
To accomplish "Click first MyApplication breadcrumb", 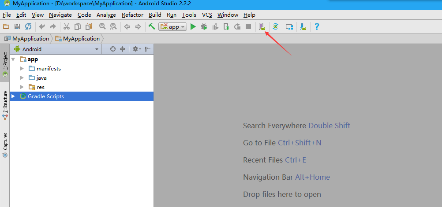I will coord(26,39).
